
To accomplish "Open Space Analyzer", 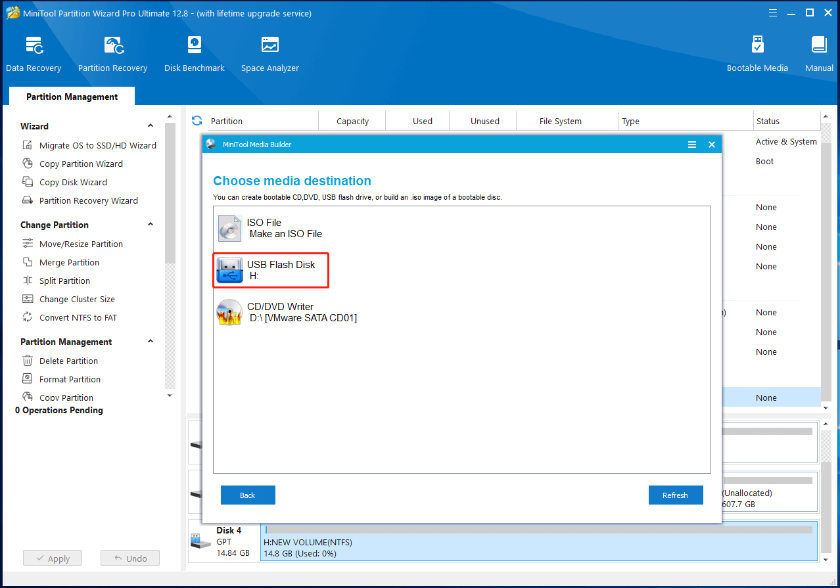I will (x=269, y=54).
